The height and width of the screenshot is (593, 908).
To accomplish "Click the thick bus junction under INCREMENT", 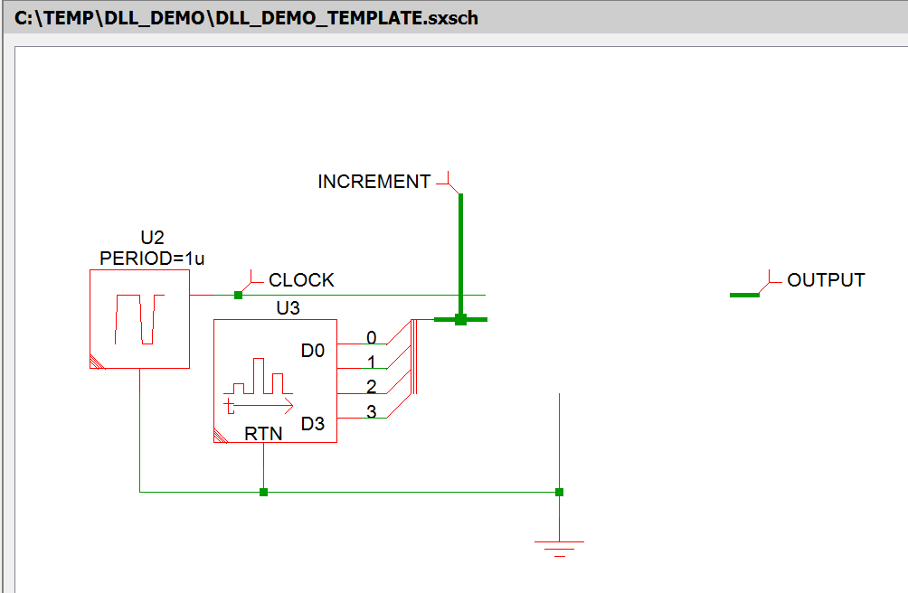I will point(460,319).
